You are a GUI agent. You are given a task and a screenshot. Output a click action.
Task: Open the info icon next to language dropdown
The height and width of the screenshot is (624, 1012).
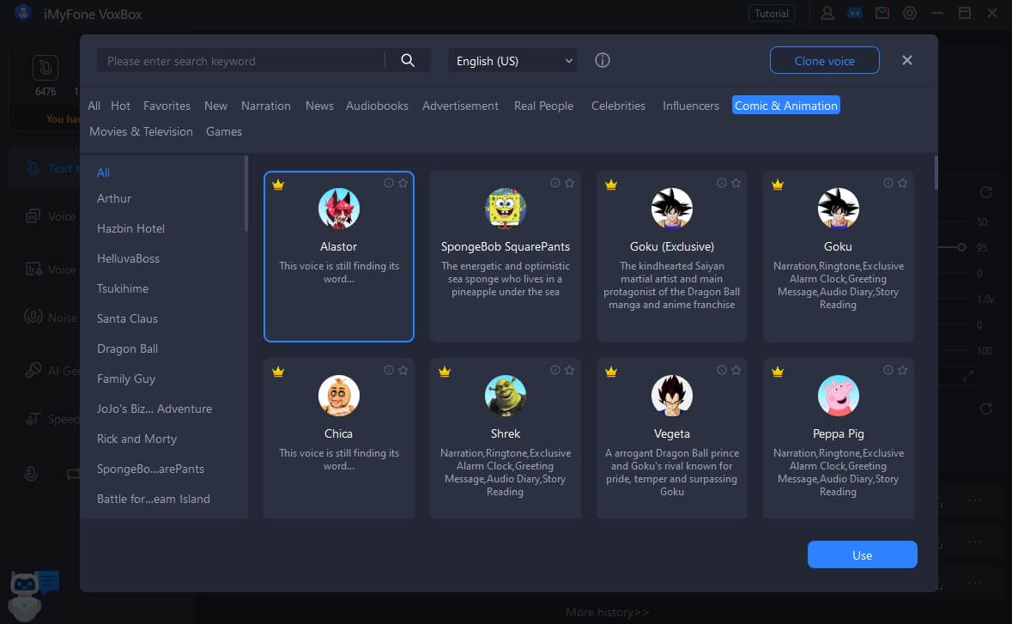pyautogui.click(x=603, y=61)
